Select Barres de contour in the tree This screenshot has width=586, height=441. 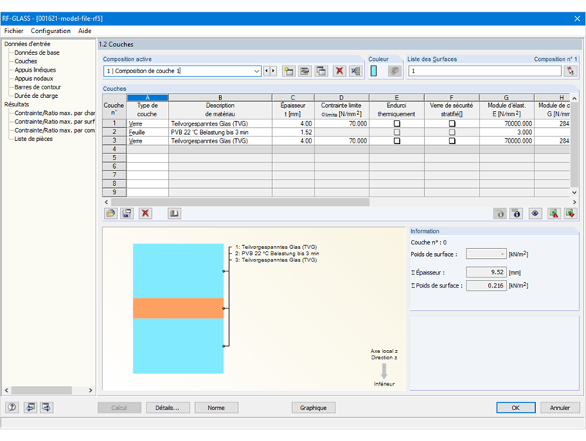click(x=38, y=87)
